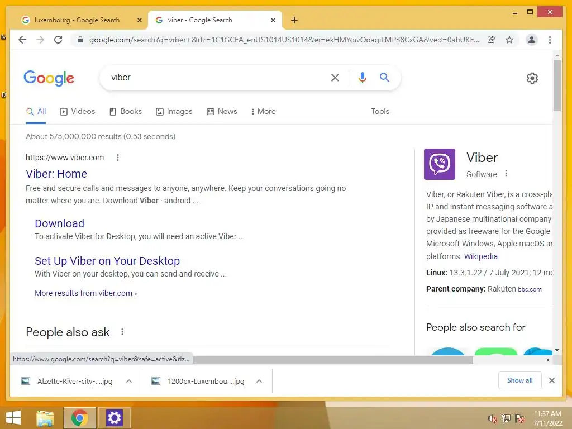This screenshot has width=572, height=429.
Task: Click the browser forward arrow
Action: [40, 40]
